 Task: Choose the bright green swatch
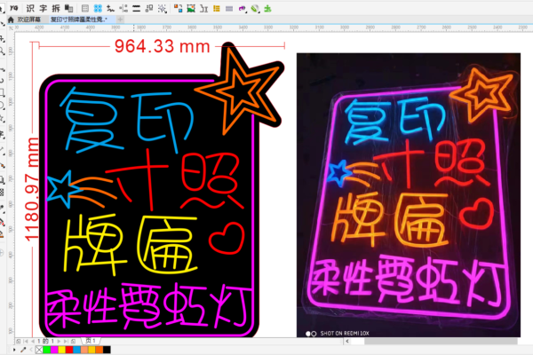[46, 350]
